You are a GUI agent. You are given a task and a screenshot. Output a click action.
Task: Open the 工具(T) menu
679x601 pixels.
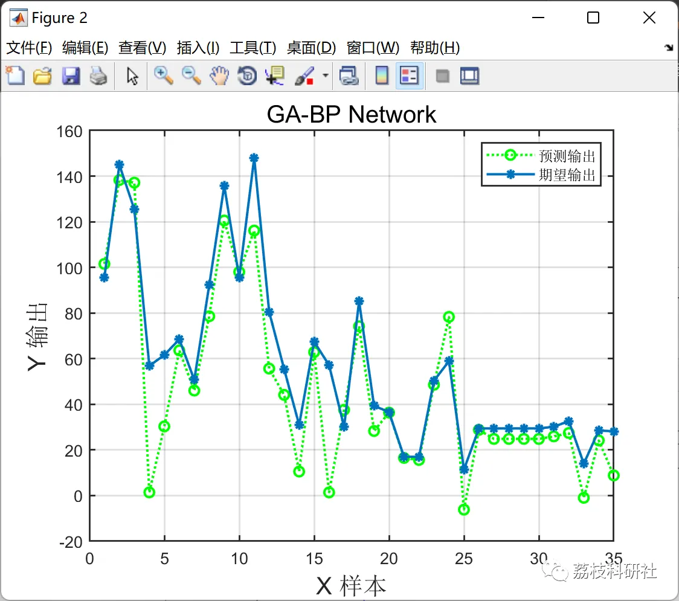tap(253, 47)
